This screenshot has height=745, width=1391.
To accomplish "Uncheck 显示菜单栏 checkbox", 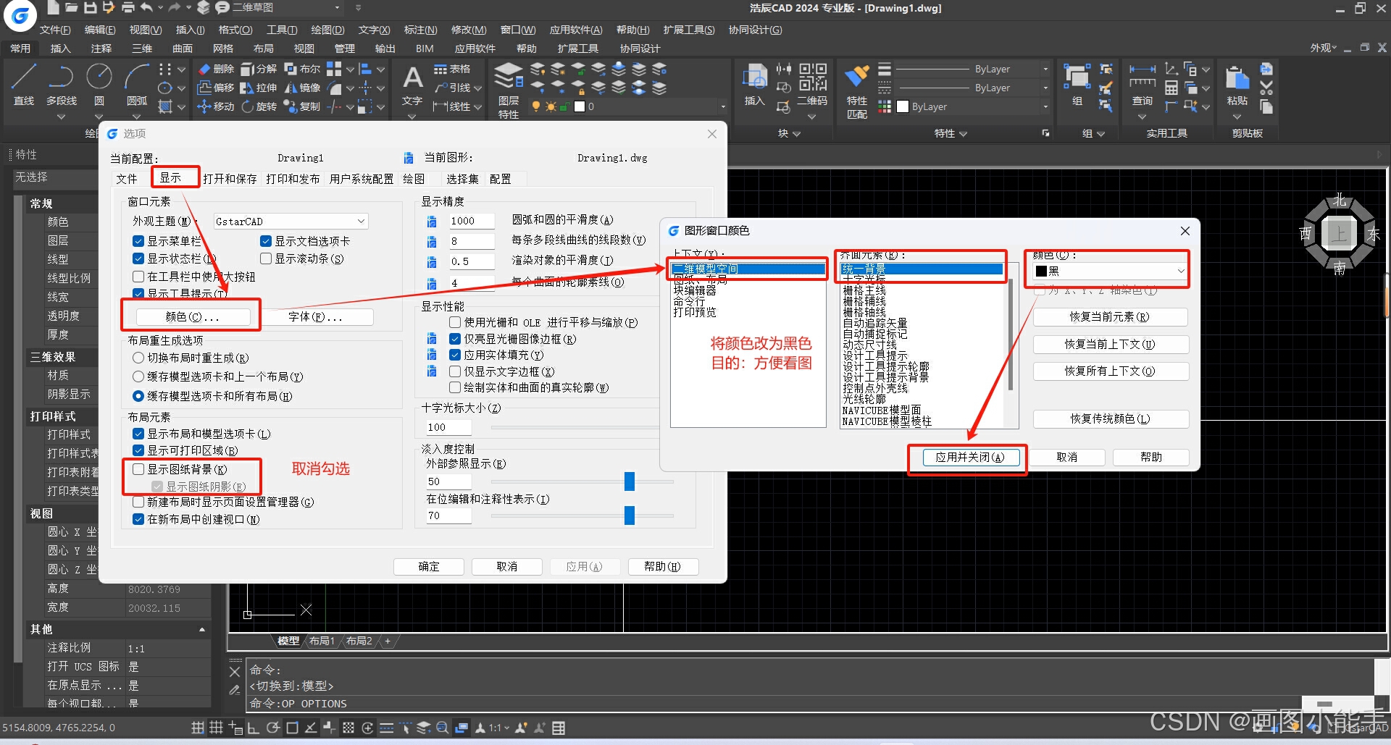I will 138,241.
